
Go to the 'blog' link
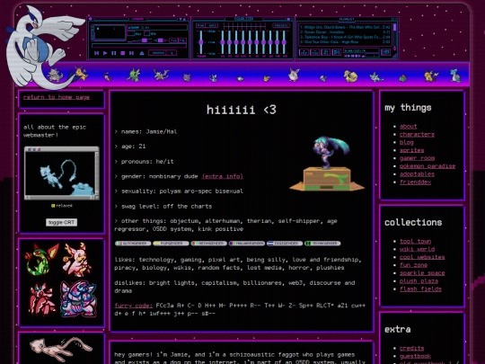point(407,142)
